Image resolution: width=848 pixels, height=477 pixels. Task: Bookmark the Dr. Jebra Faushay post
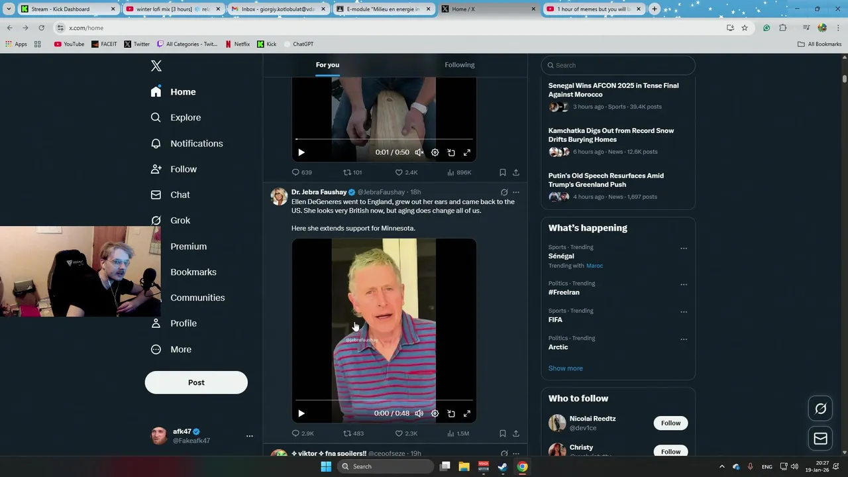[x=503, y=433]
